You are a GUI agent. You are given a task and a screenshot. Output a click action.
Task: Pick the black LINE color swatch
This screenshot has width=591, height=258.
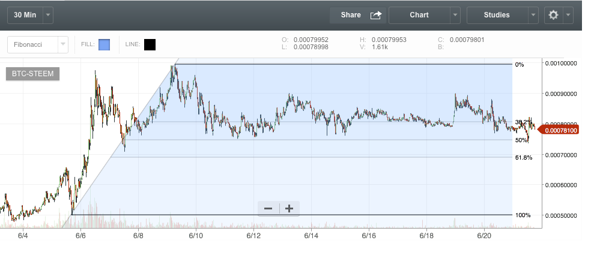[x=150, y=44]
